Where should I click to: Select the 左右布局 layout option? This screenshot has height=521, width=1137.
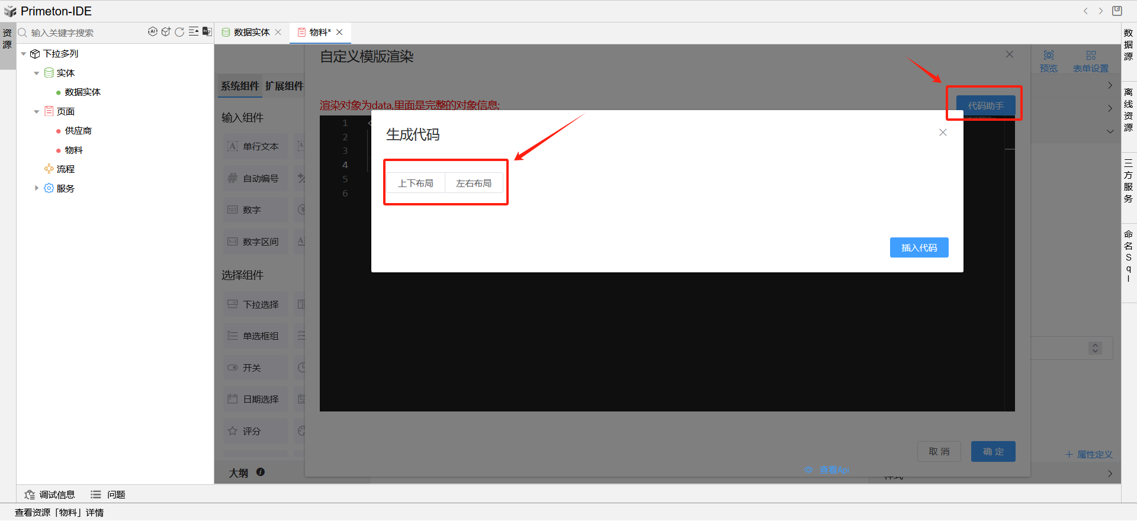[x=474, y=184]
